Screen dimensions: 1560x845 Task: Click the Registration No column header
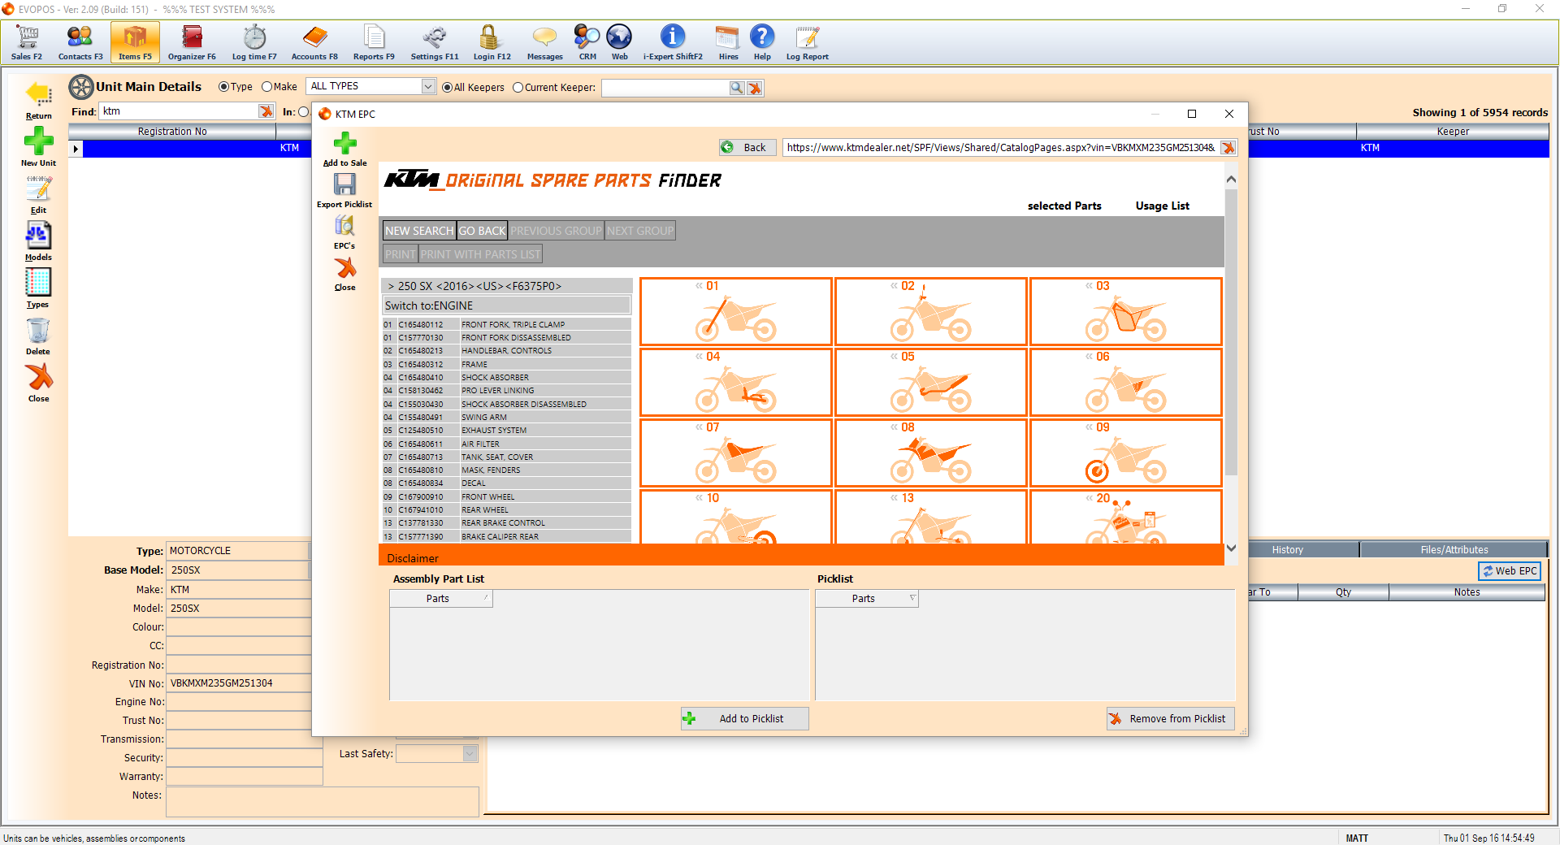point(171,132)
